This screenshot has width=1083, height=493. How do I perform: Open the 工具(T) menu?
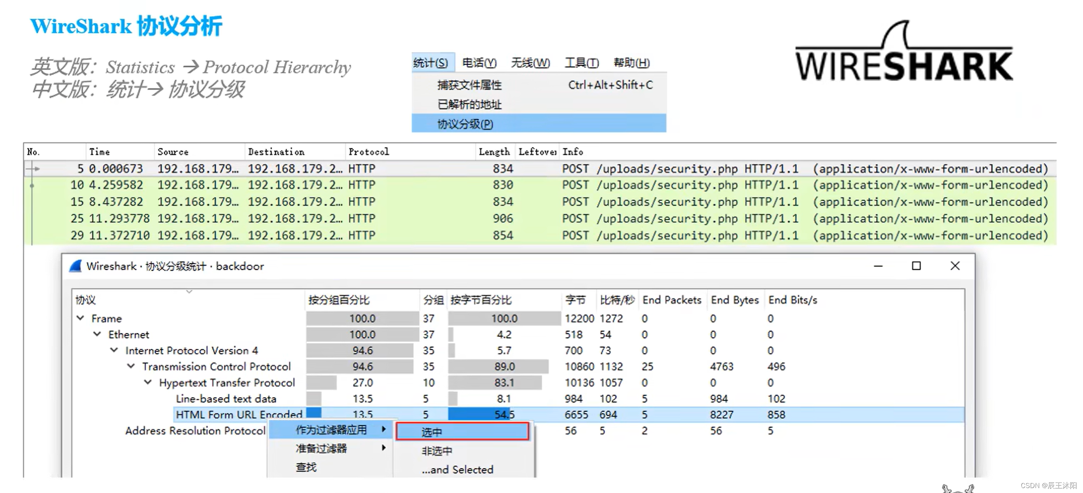pos(582,63)
